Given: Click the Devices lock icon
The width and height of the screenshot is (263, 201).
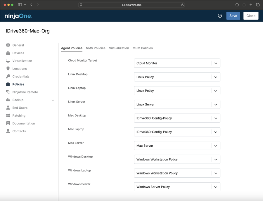Looking at the screenshot, I should [x=8, y=53].
